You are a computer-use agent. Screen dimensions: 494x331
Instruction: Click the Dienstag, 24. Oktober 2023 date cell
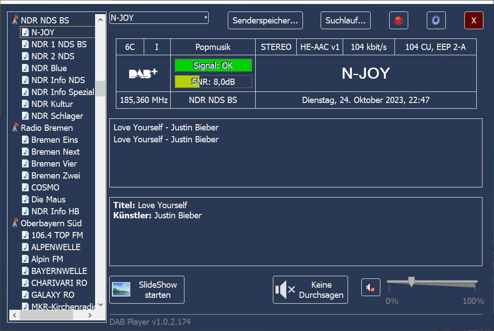[366, 100]
